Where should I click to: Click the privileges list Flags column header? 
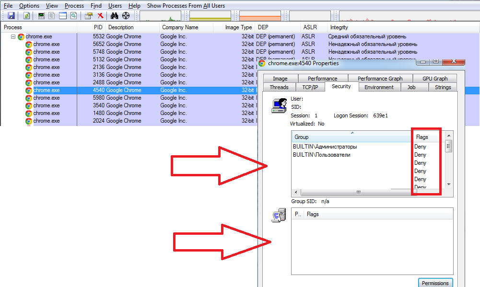(378, 214)
